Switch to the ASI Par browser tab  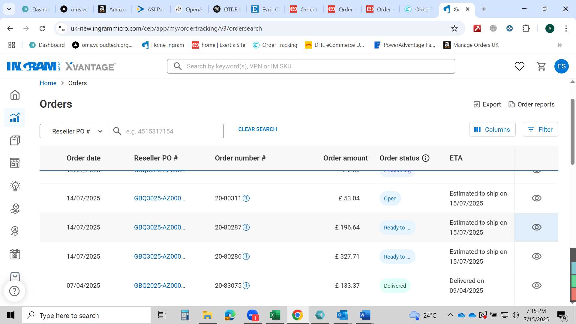151,9
